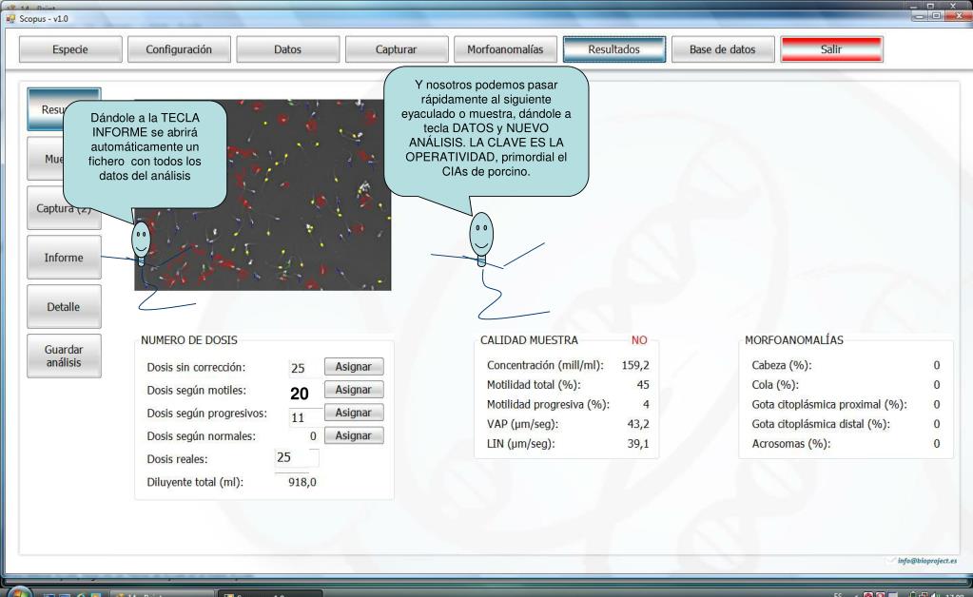Click the Cabeza (%) label
973x597 pixels.
click(x=781, y=365)
